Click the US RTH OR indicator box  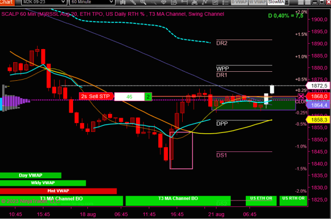(293, 201)
